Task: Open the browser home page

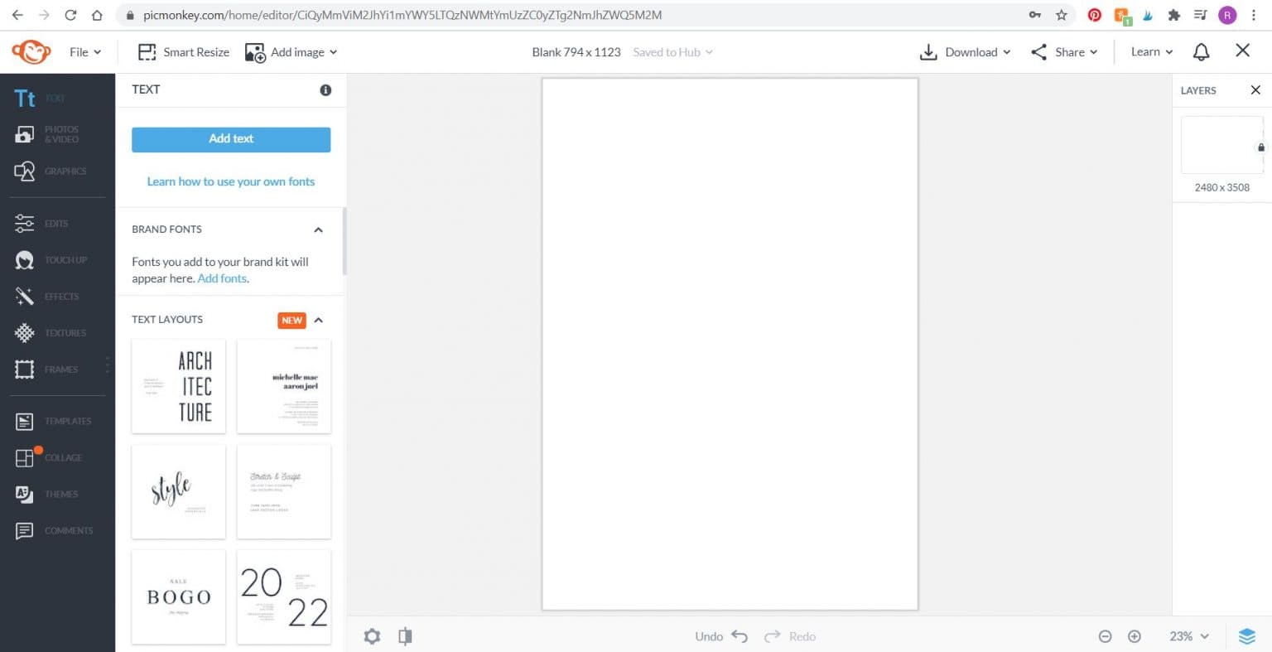Action: pos(97,15)
